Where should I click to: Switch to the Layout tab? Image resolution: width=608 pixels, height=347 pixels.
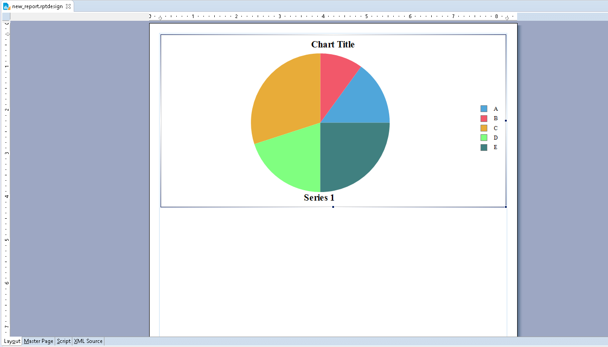[12, 341]
